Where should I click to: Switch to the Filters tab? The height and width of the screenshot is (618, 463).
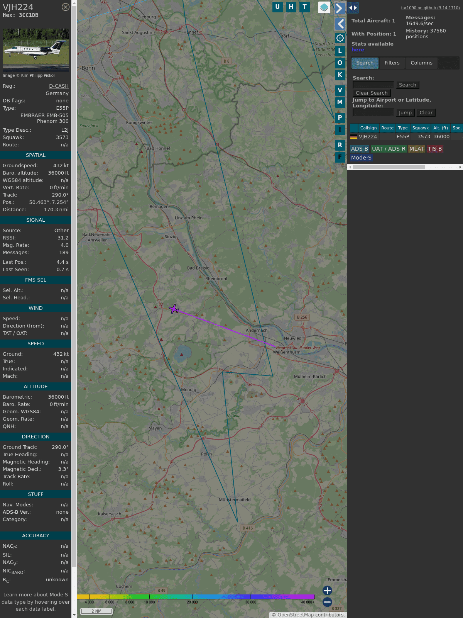pyautogui.click(x=392, y=63)
